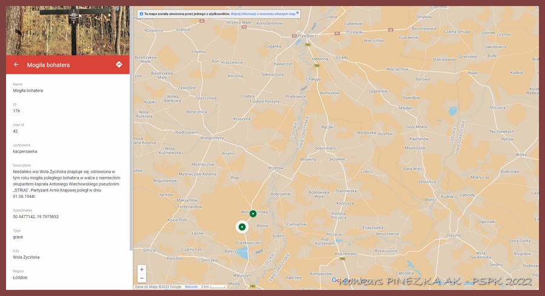Click the Wielgomłyny label on the map
The width and height of the screenshot is (545, 296).
(212, 138)
